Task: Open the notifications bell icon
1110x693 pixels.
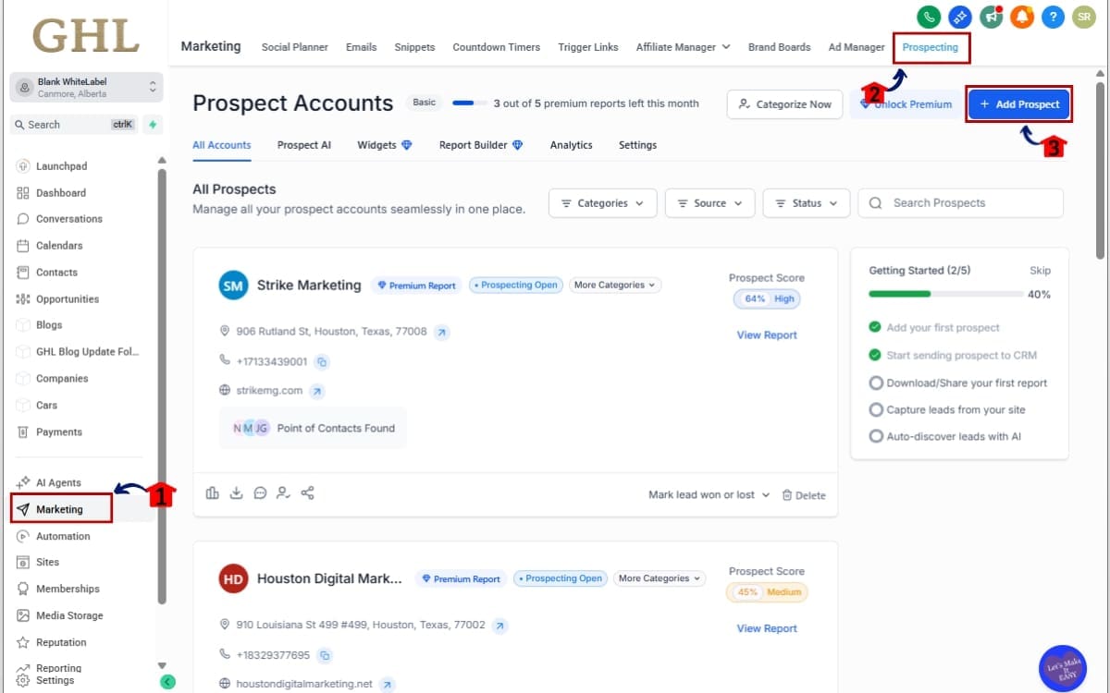Action: point(1022,17)
